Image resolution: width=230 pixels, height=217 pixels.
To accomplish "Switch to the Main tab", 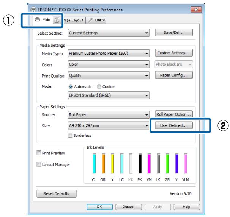I will click(43, 20).
